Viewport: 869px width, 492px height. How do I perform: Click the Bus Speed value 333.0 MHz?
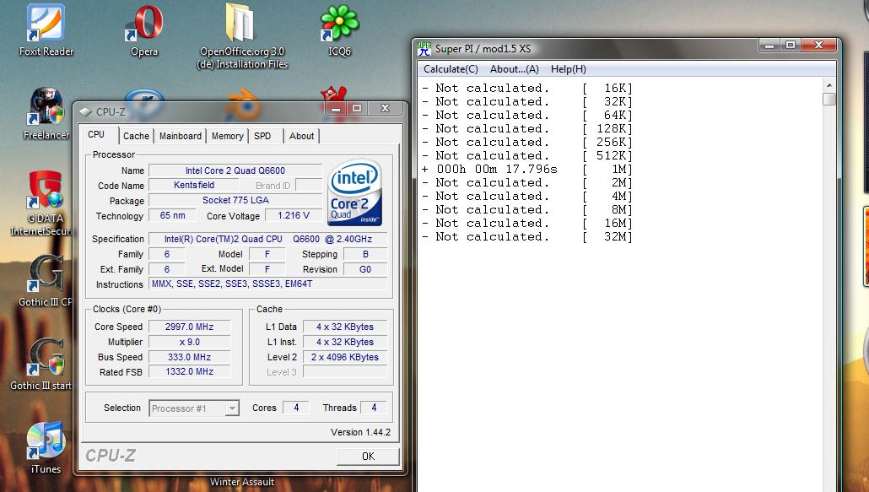[x=190, y=357]
